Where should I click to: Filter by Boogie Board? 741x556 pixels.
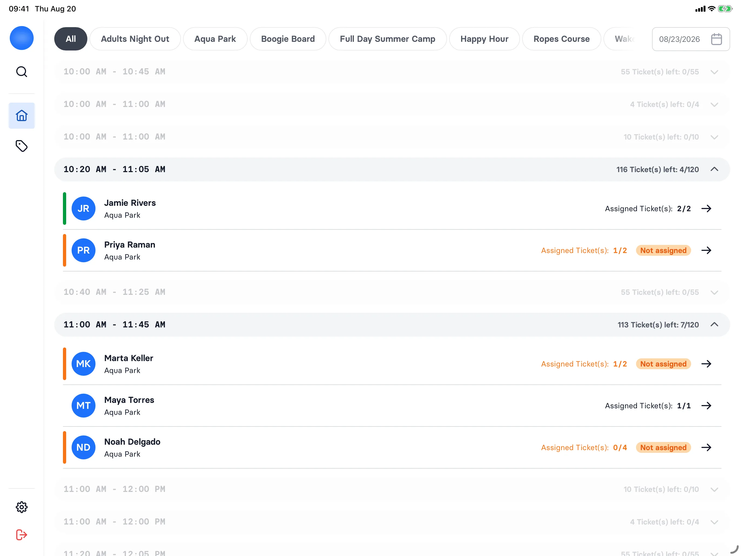coord(288,39)
